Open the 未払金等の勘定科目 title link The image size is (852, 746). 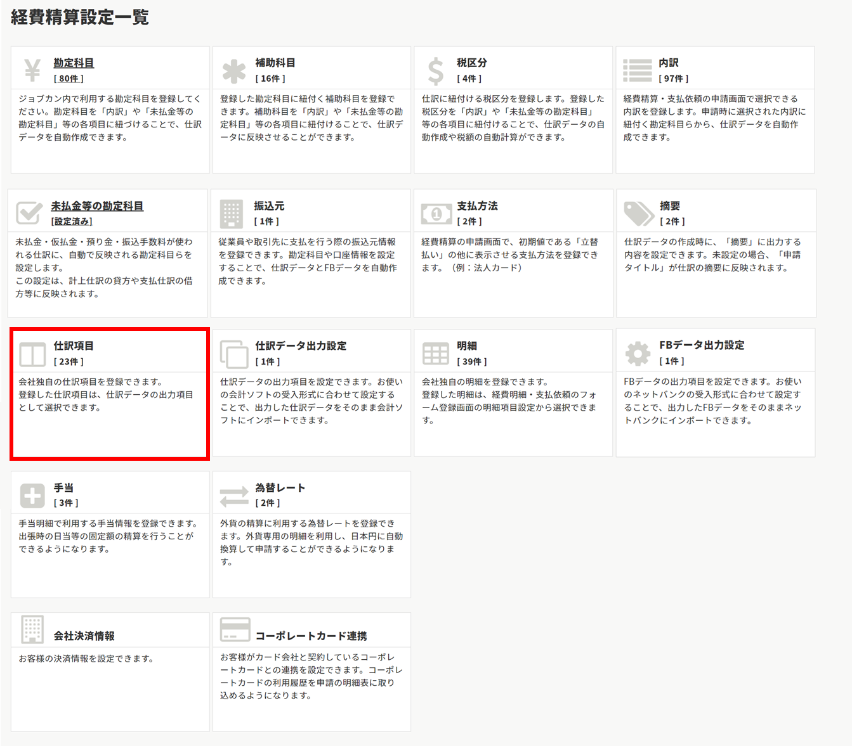[x=97, y=206]
